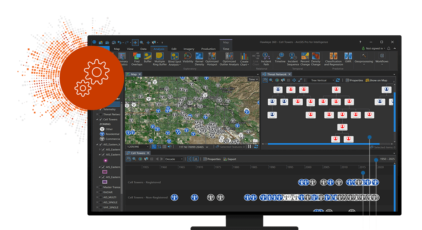Click the pink symbol swatch under AIS_Eastern layer
This screenshot has width=422, height=230.
(105, 172)
